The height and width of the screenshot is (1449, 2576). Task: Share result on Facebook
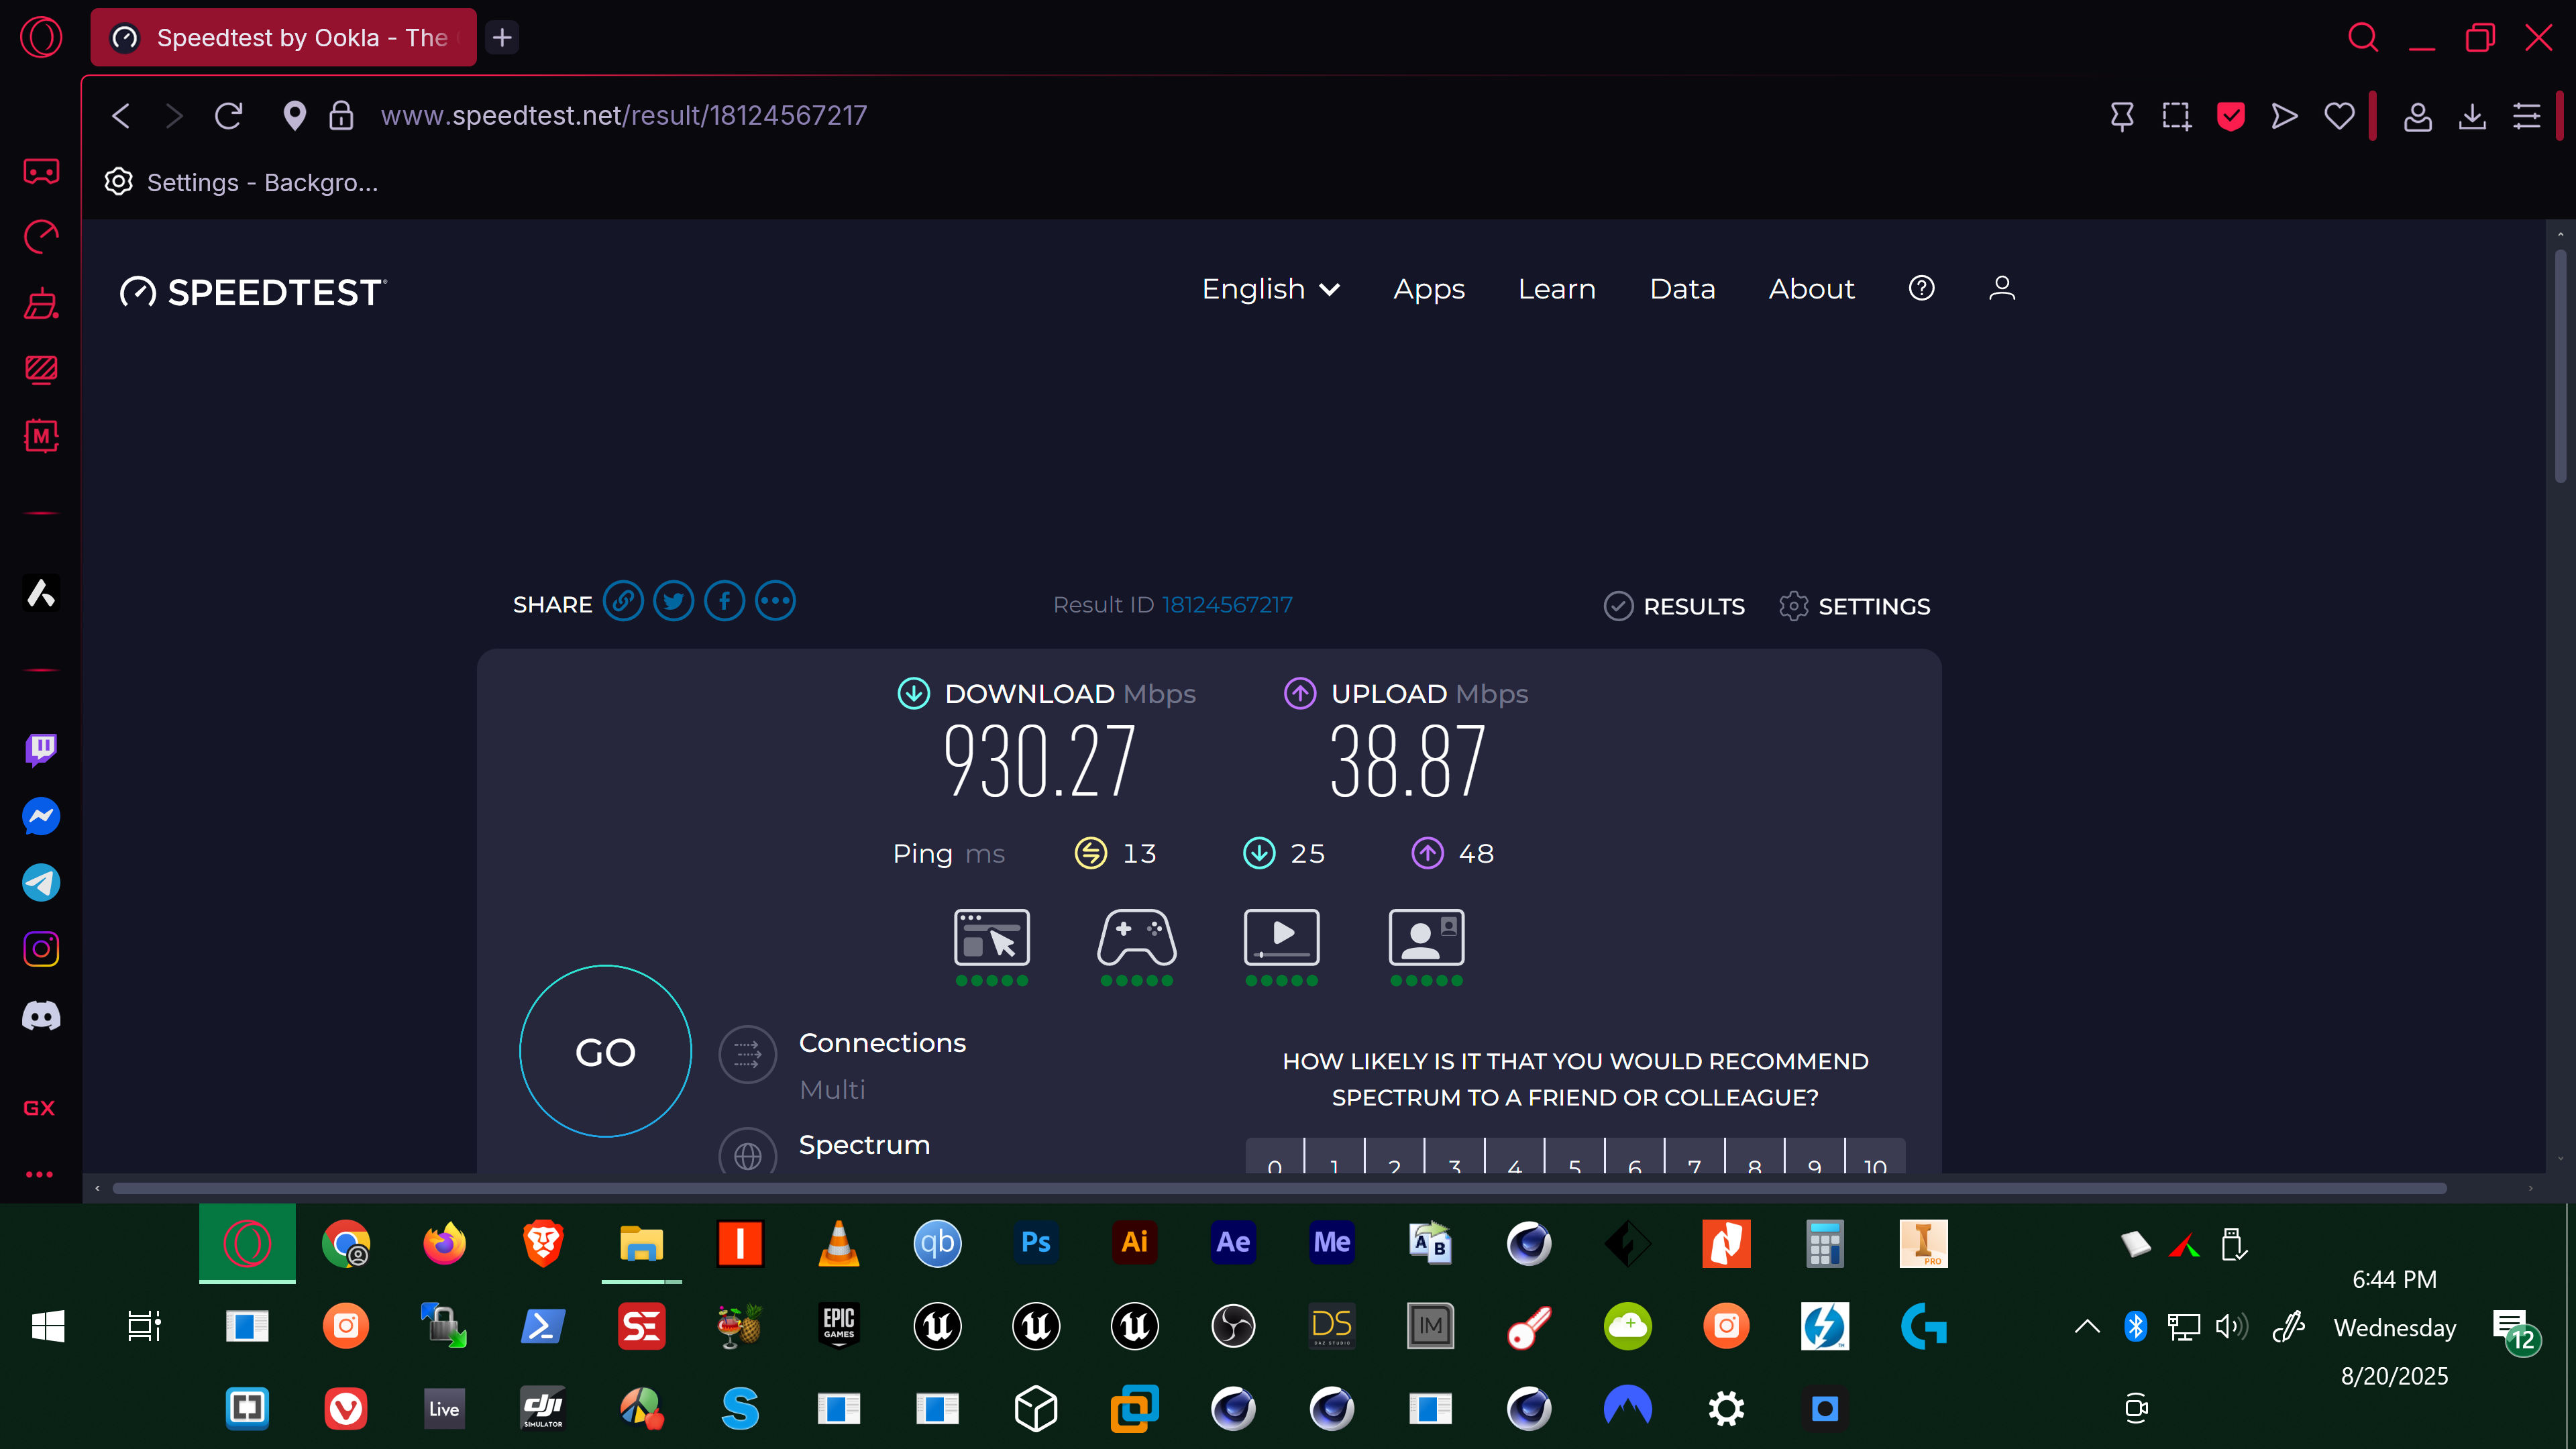click(725, 602)
